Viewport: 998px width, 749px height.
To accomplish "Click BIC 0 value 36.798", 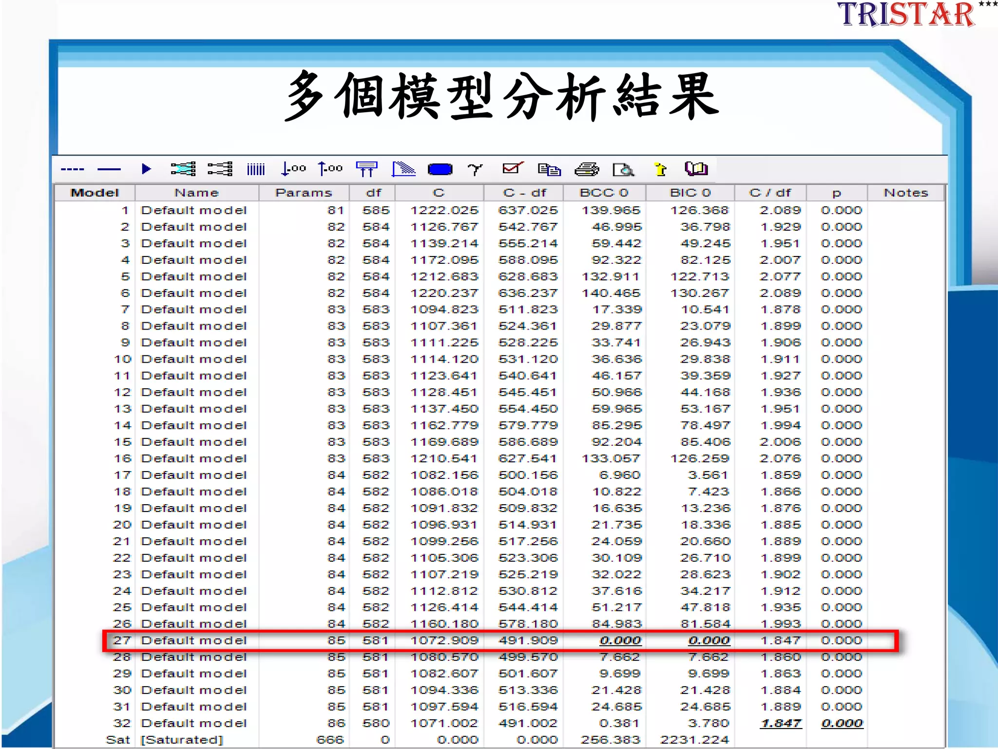I will [x=705, y=227].
